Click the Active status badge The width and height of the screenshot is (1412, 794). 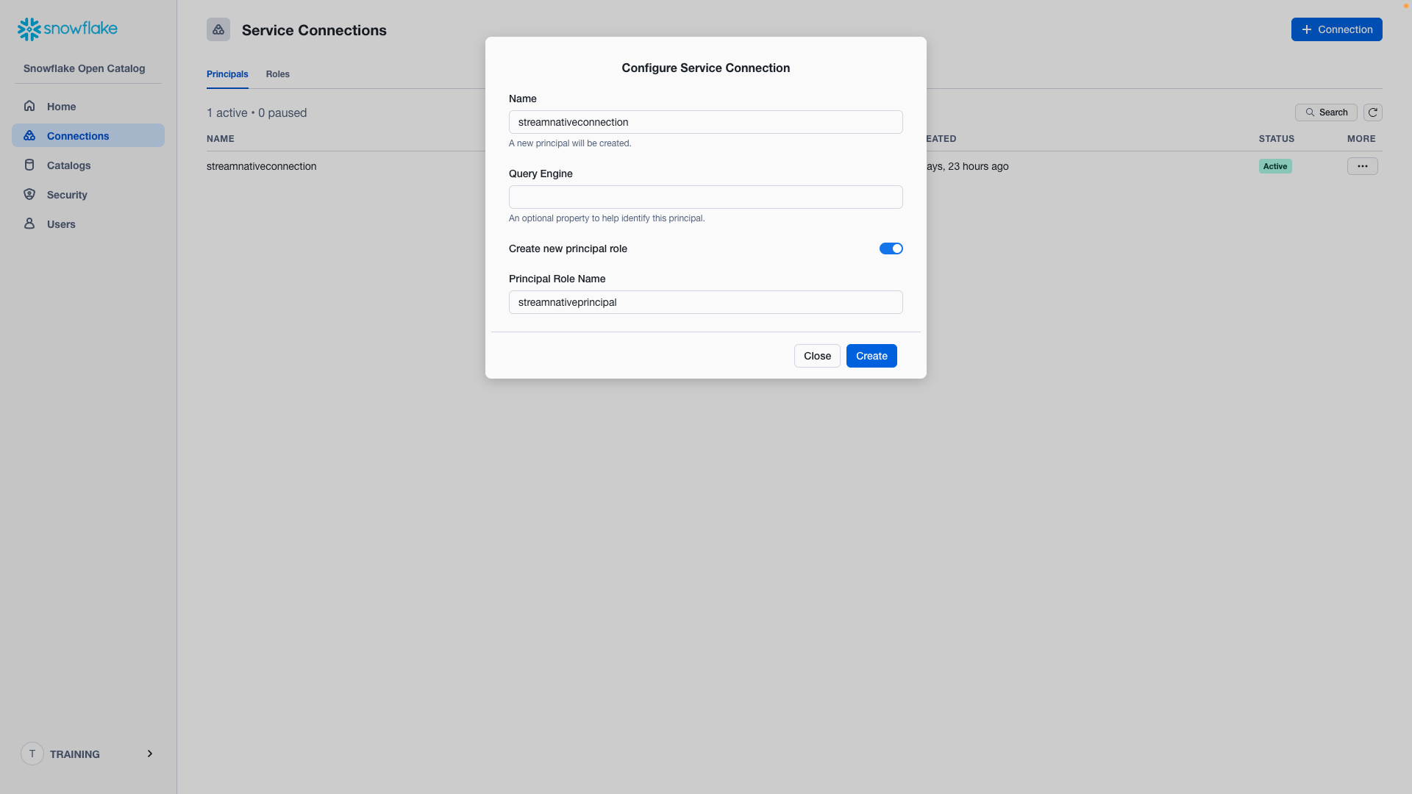tap(1275, 166)
